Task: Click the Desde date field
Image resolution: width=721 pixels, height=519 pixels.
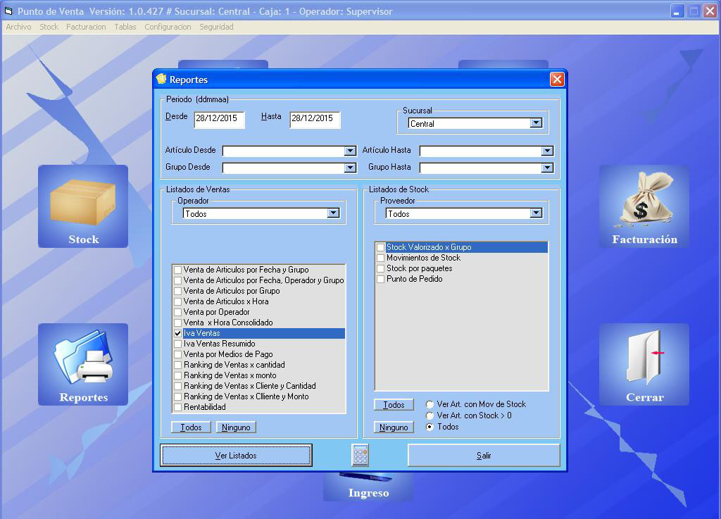Action: [219, 119]
